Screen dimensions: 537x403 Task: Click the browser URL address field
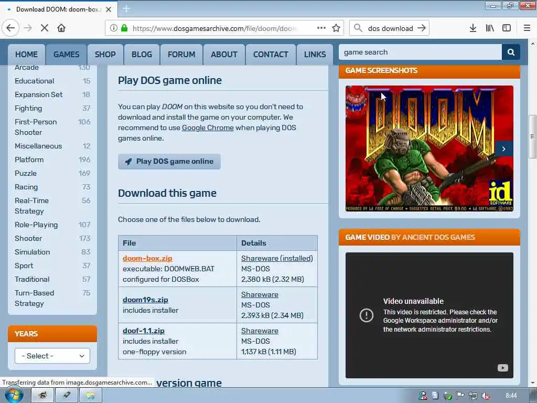pyautogui.click(x=214, y=28)
